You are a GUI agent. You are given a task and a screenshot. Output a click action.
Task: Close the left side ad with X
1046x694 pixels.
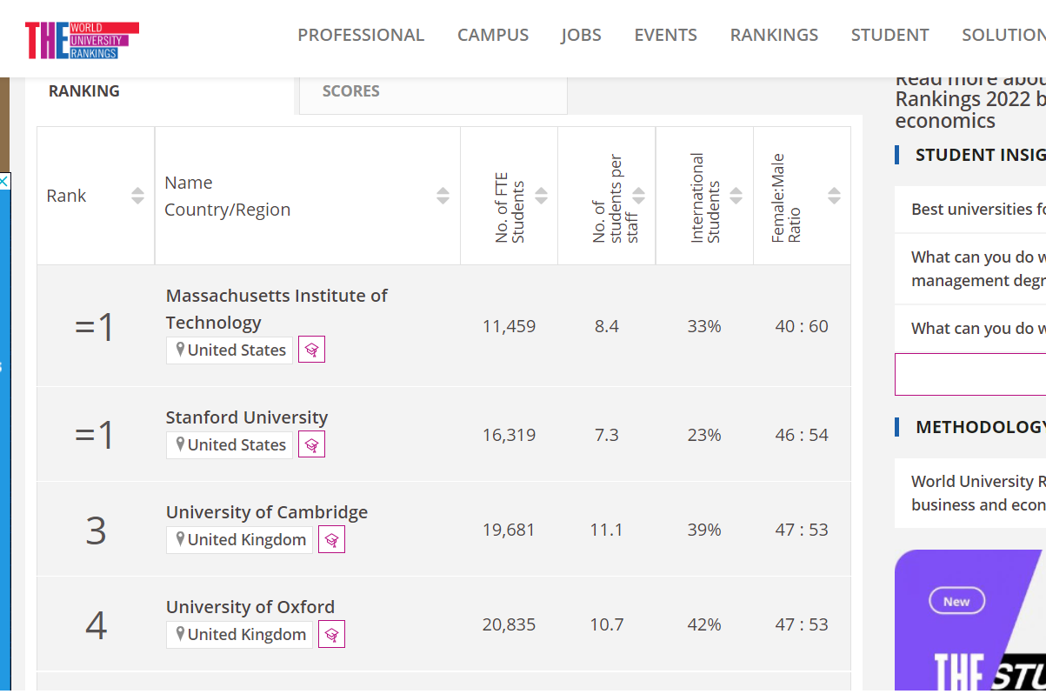pos(4,181)
